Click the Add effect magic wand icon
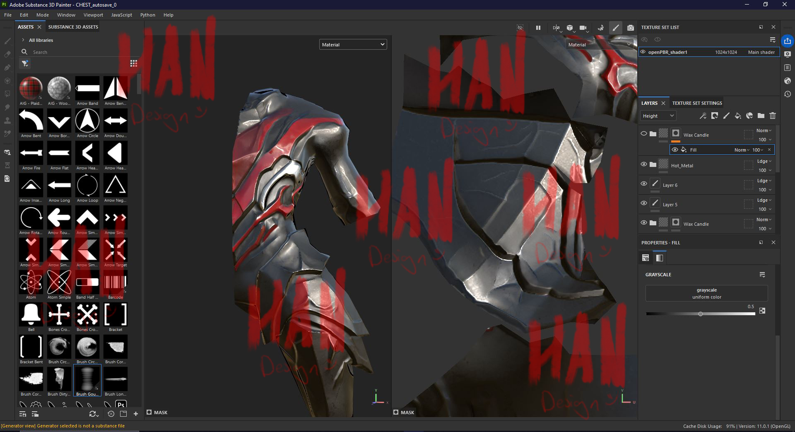This screenshot has height=432, width=795. [703, 116]
